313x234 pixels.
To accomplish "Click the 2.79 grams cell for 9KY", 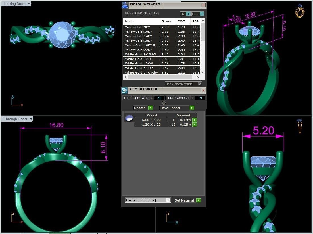I will coord(168,27).
